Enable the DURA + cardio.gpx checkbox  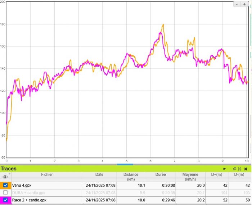(x=5, y=193)
